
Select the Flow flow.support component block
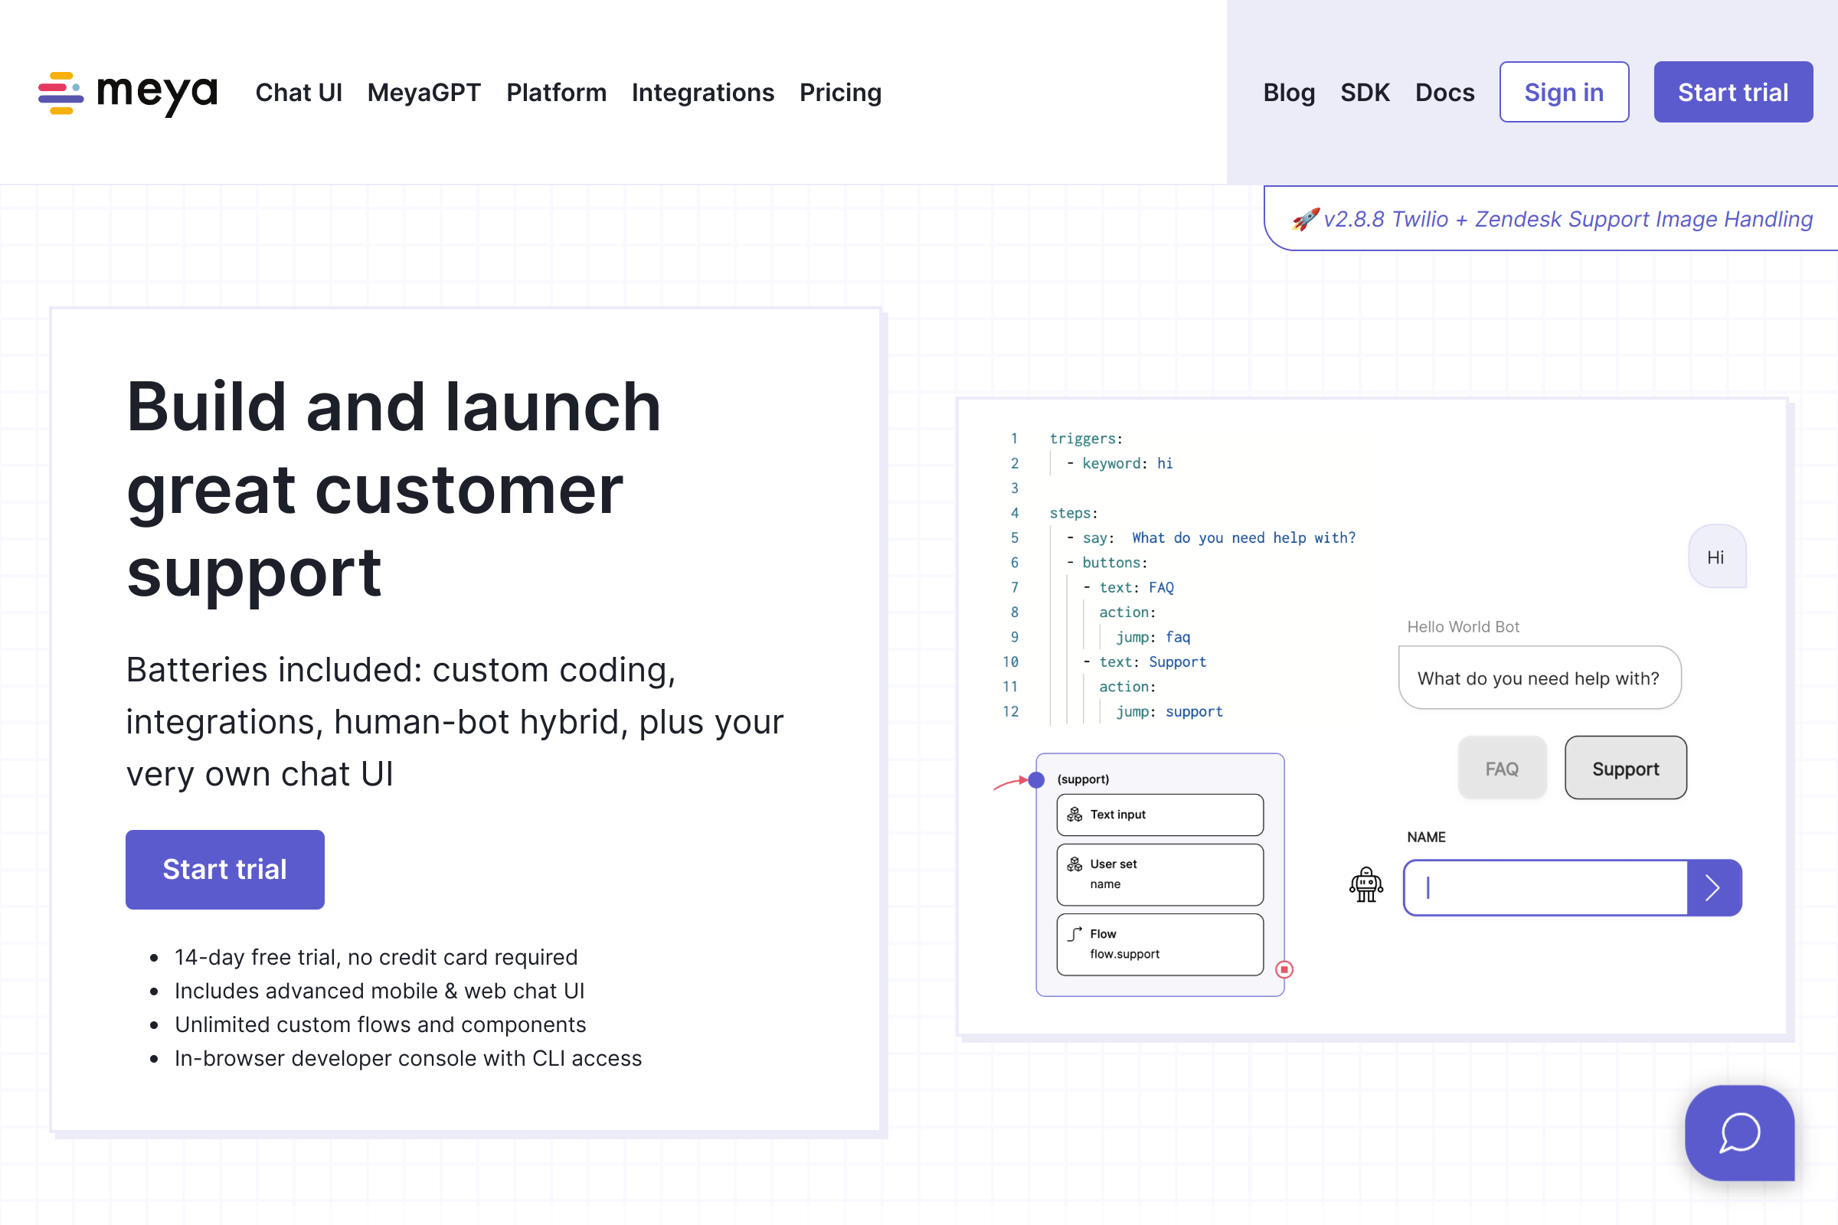coord(1159,944)
